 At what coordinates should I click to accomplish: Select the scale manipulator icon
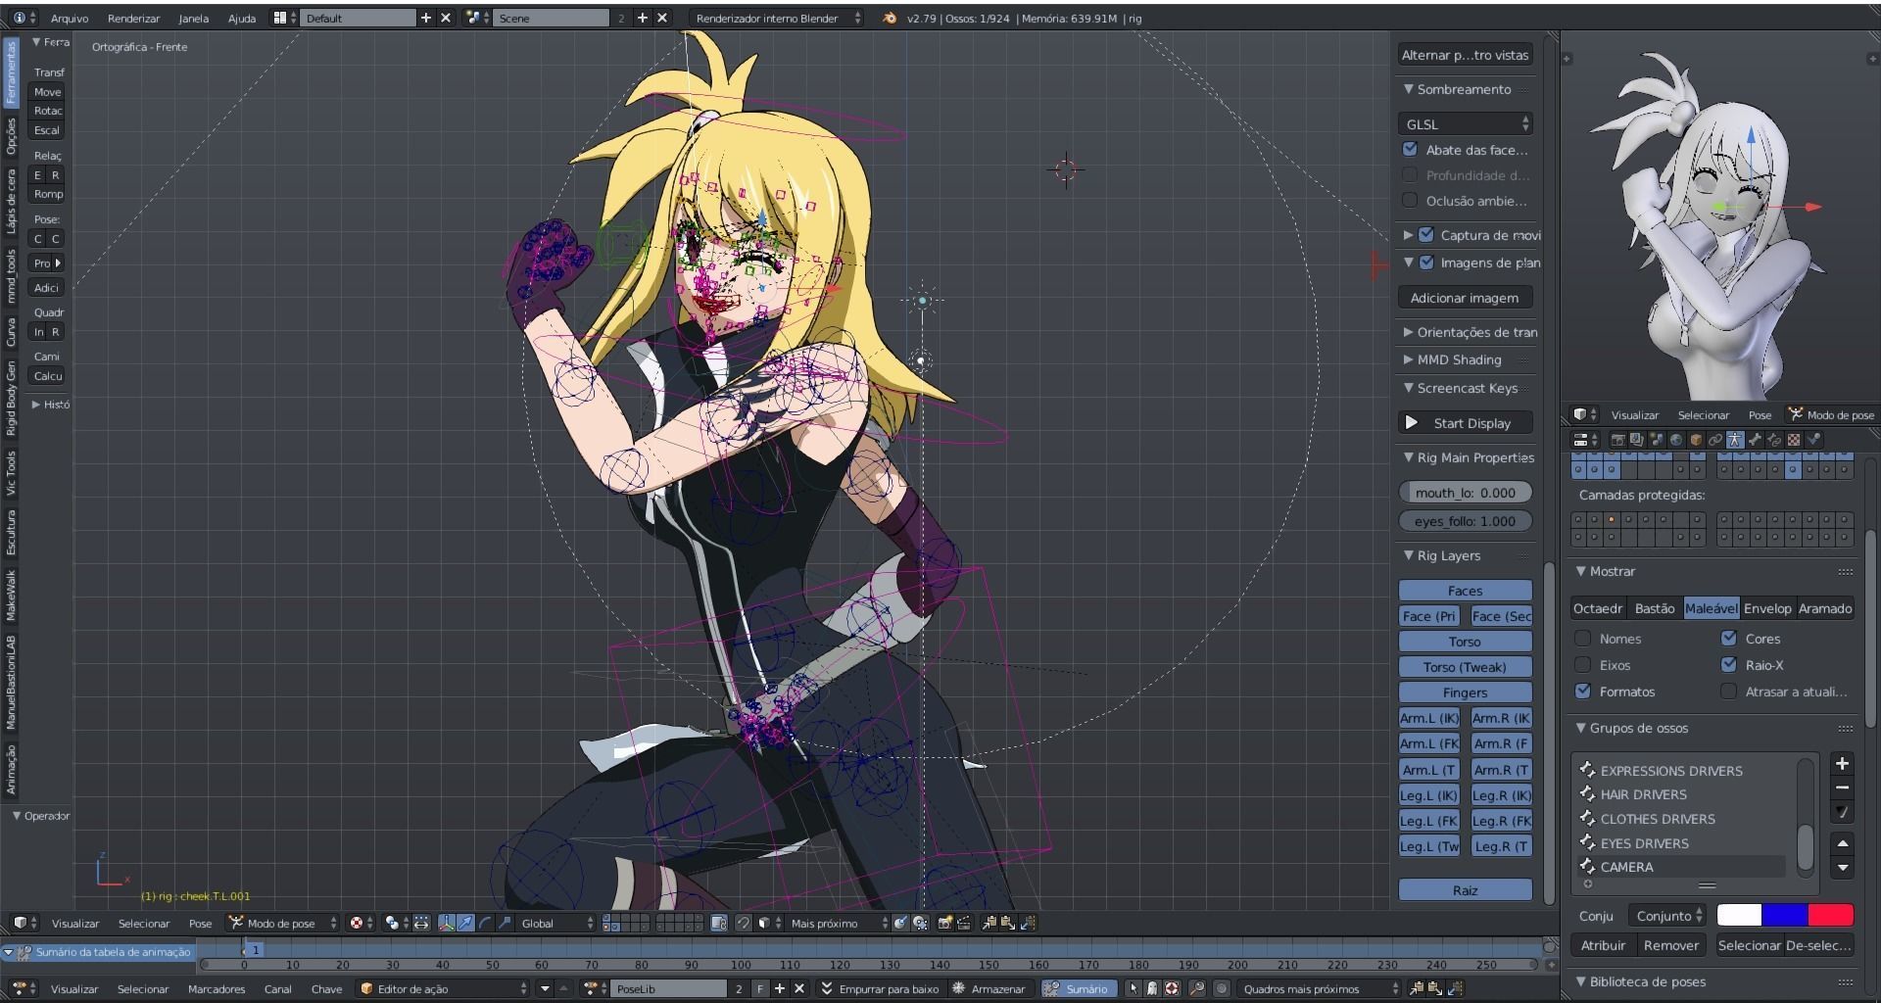[504, 923]
